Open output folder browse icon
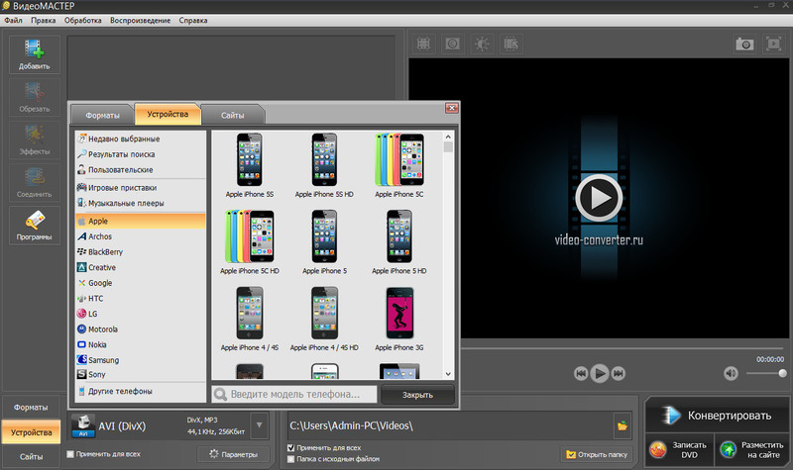The image size is (793, 470). [x=623, y=425]
